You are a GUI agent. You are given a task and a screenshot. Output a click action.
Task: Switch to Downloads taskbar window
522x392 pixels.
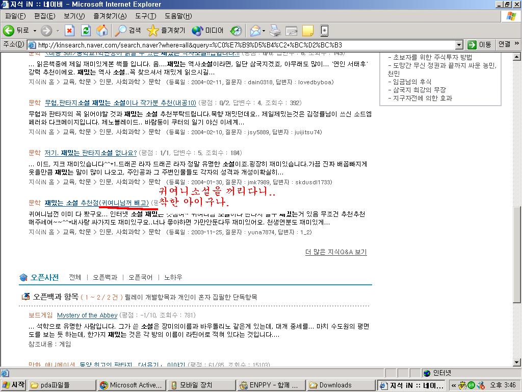click(x=341, y=385)
